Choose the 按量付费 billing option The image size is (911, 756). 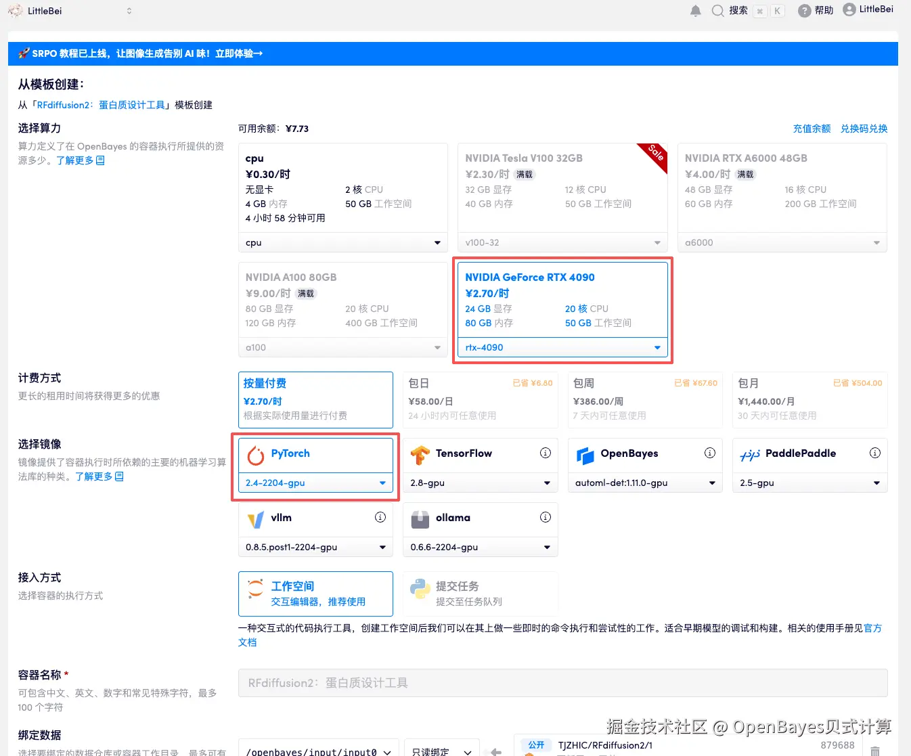point(315,399)
